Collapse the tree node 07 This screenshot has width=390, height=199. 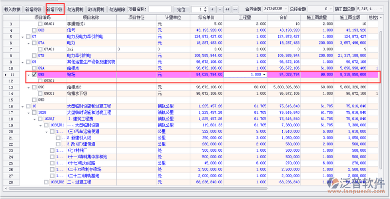[22, 37]
